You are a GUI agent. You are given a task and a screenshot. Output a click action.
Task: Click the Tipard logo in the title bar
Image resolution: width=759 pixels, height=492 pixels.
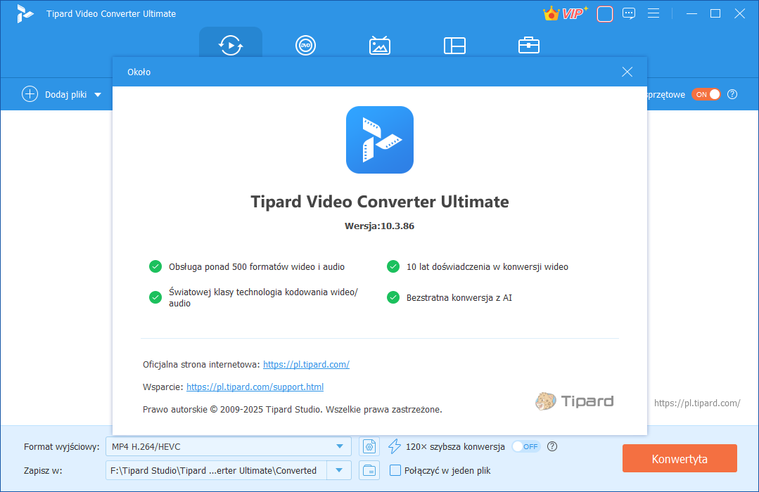coord(24,13)
